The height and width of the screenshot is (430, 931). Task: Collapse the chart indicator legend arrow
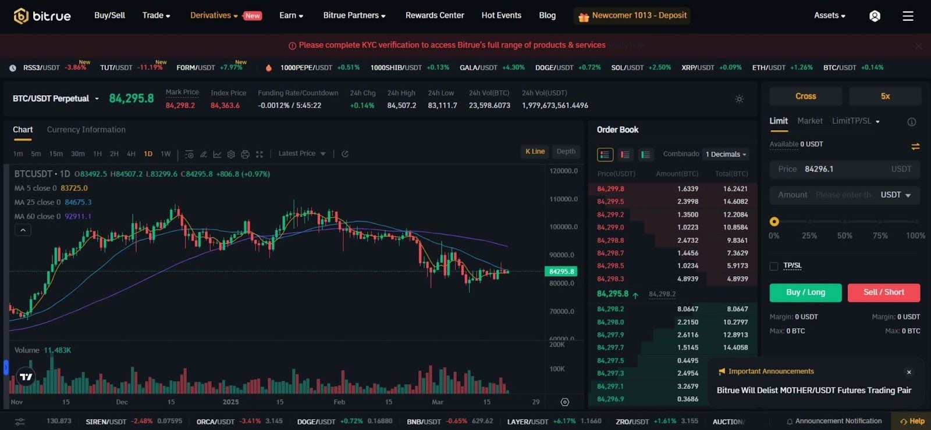(23, 230)
